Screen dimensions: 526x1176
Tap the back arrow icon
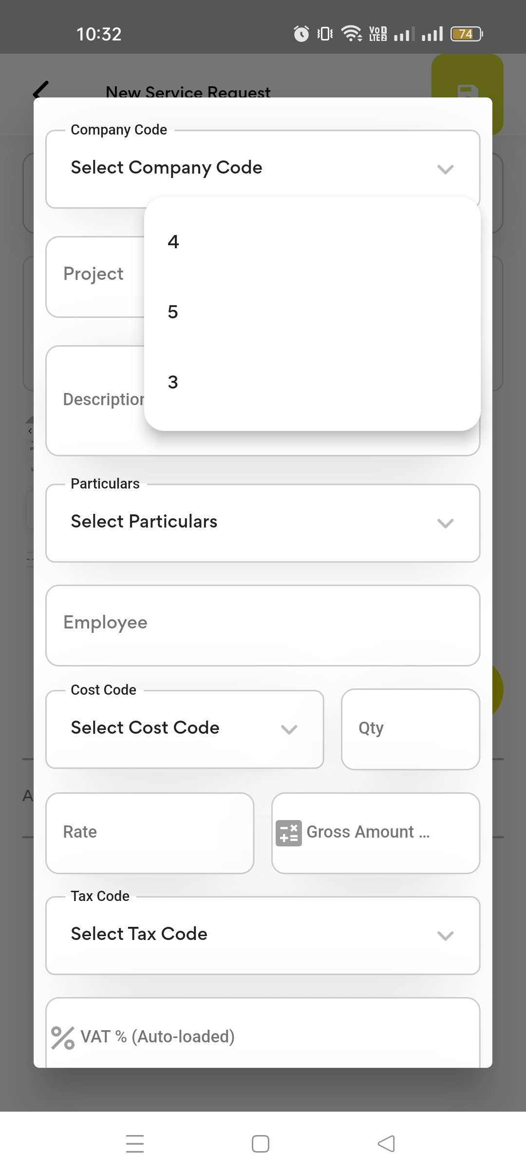tap(41, 89)
